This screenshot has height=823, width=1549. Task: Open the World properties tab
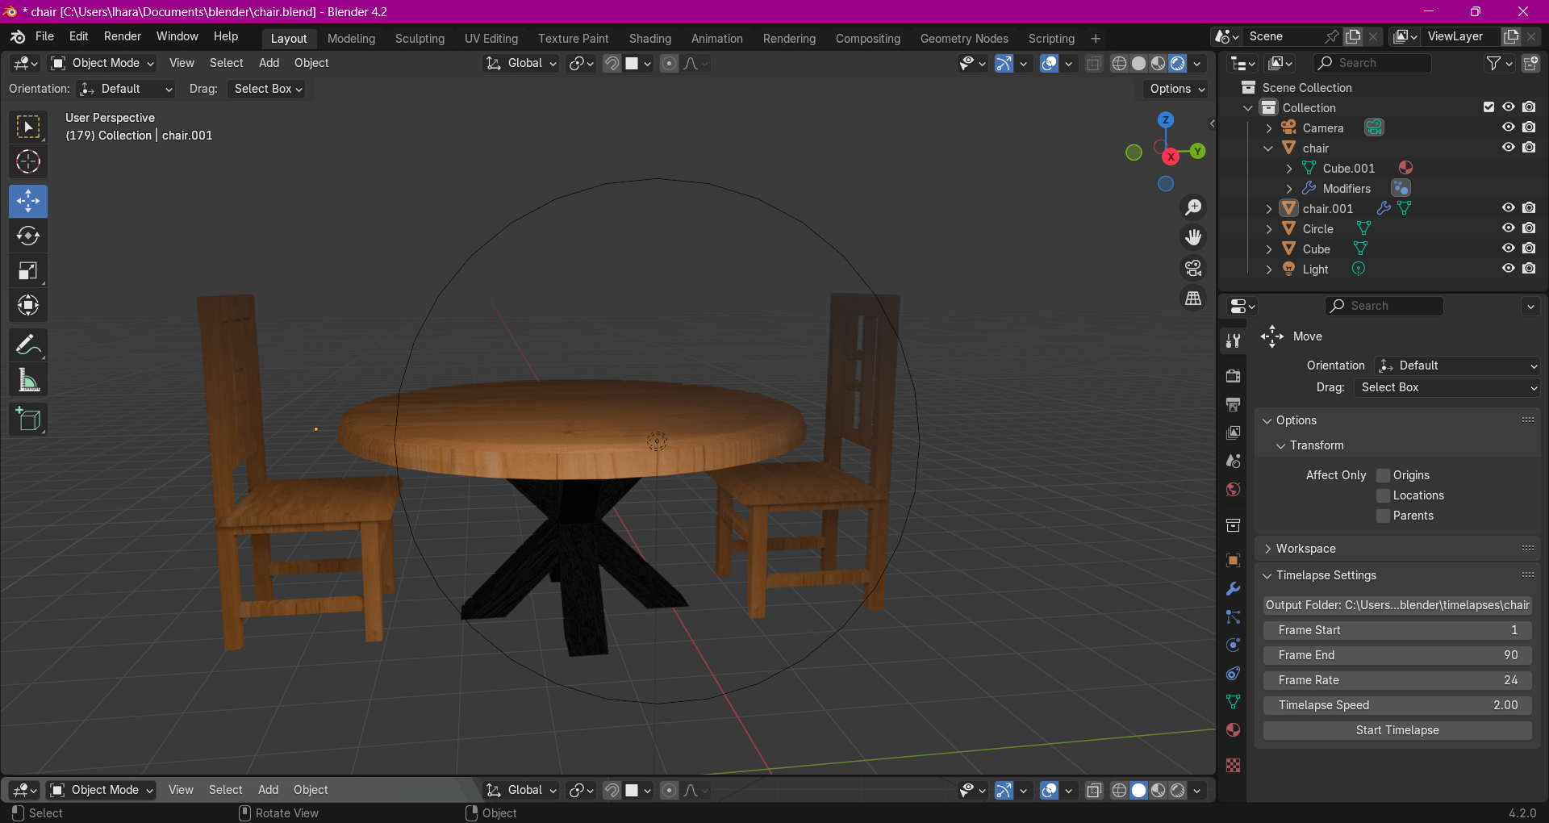point(1233,489)
